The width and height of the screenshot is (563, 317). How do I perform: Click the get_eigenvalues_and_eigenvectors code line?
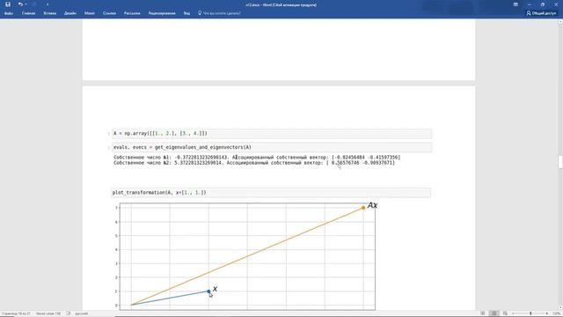click(x=272, y=147)
